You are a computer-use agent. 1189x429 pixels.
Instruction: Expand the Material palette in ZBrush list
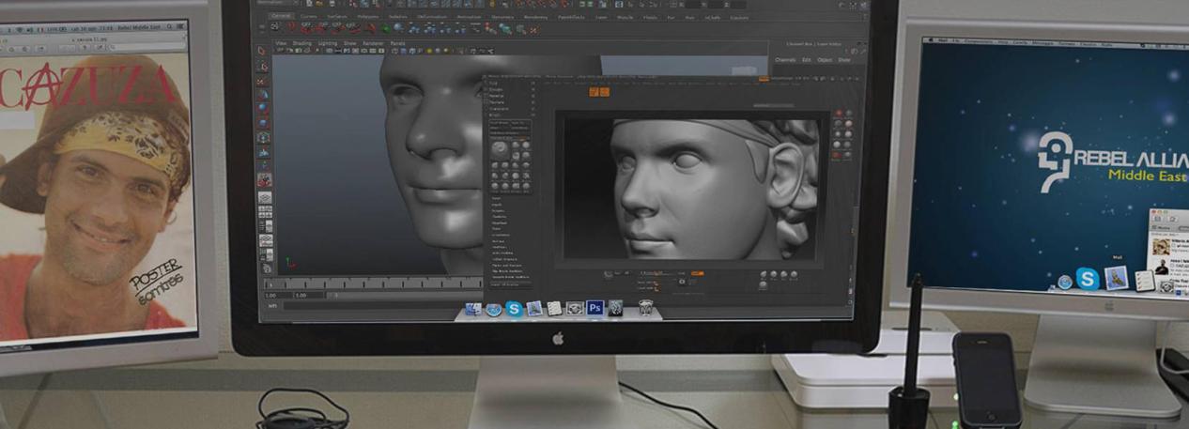[x=498, y=95]
